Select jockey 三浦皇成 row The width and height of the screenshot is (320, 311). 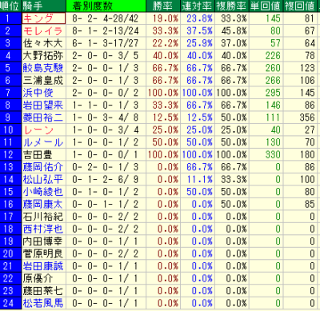coord(43,81)
